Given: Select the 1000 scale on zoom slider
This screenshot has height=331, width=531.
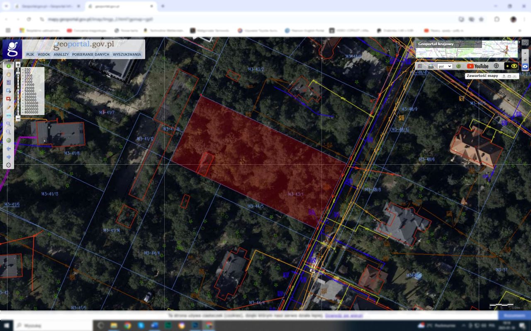Looking at the screenshot, I should [28, 76].
